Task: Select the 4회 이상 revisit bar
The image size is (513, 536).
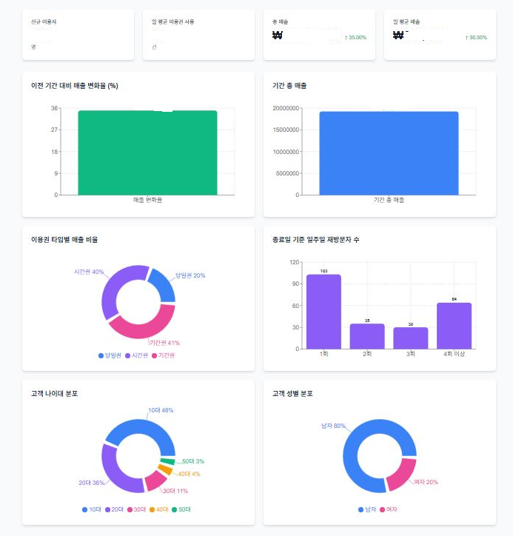Action: 454,326
